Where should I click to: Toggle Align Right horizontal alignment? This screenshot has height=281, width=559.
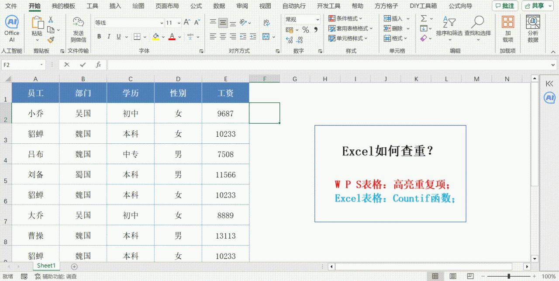tap(233, 37)
